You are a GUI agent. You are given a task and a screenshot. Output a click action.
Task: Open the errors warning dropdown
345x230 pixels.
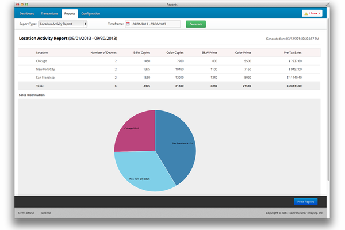pyautogui.click(x=312, y=13)
